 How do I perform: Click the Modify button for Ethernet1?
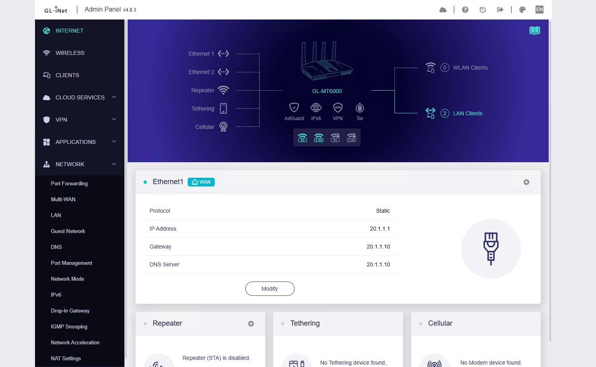[x=270, y=289]
